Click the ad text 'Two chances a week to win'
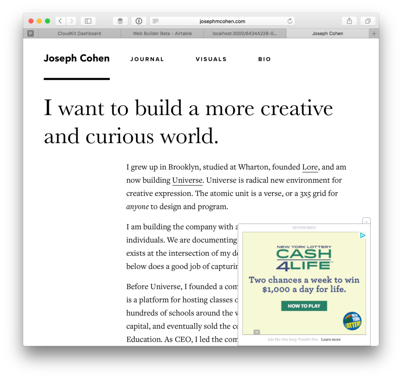 pos(304,280)
